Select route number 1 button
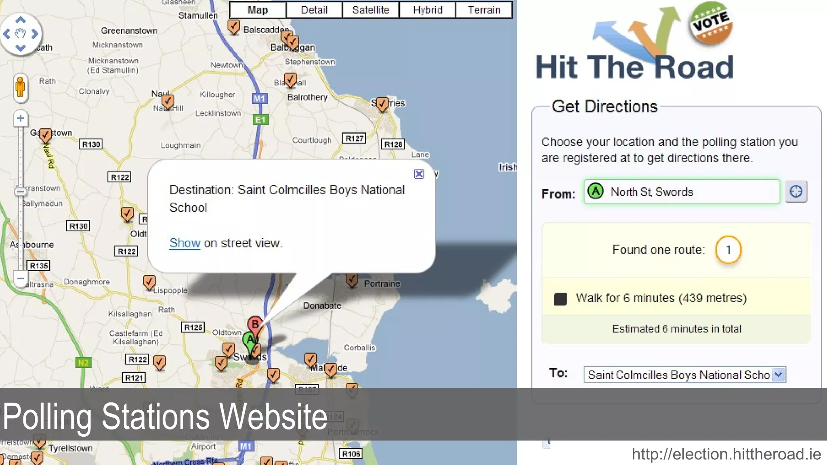Image resolution: width=827 pixels, height=465 pixels. click(x=728, y=250)
